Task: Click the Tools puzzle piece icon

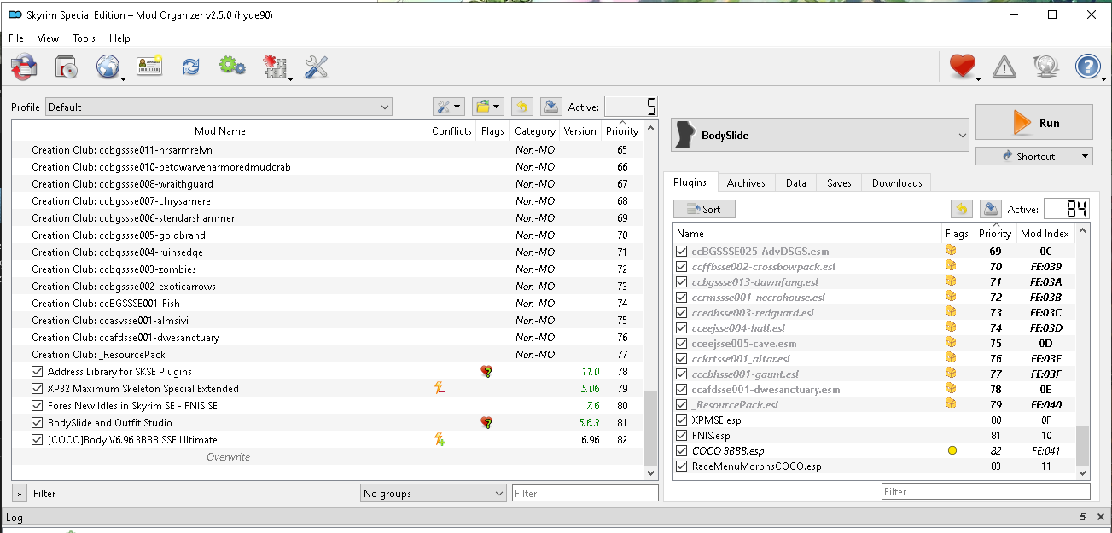Action: pyautogui.click(x=275, y=67)
